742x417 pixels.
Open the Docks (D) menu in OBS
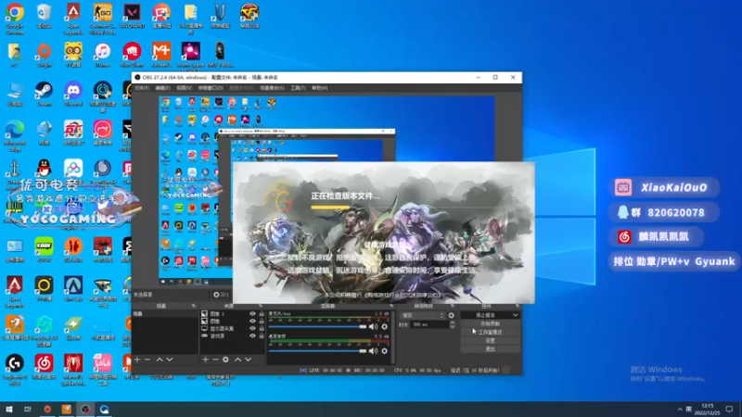(211, 88)
